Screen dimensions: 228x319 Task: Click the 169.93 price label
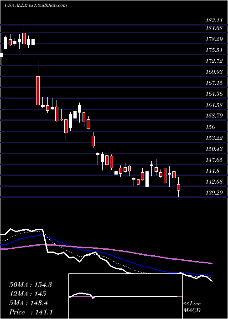pos(214,72)
